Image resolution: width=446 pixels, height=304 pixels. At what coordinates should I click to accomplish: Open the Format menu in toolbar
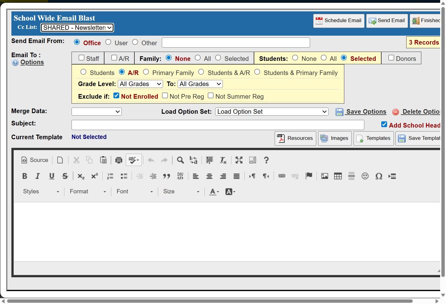coord(88,191)
